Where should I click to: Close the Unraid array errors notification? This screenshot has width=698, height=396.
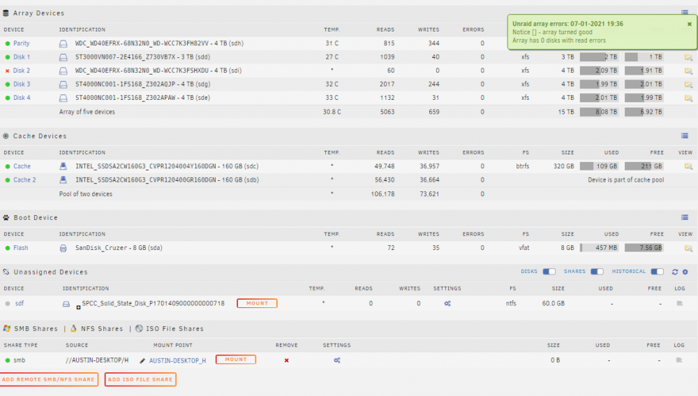pos(690,24)
